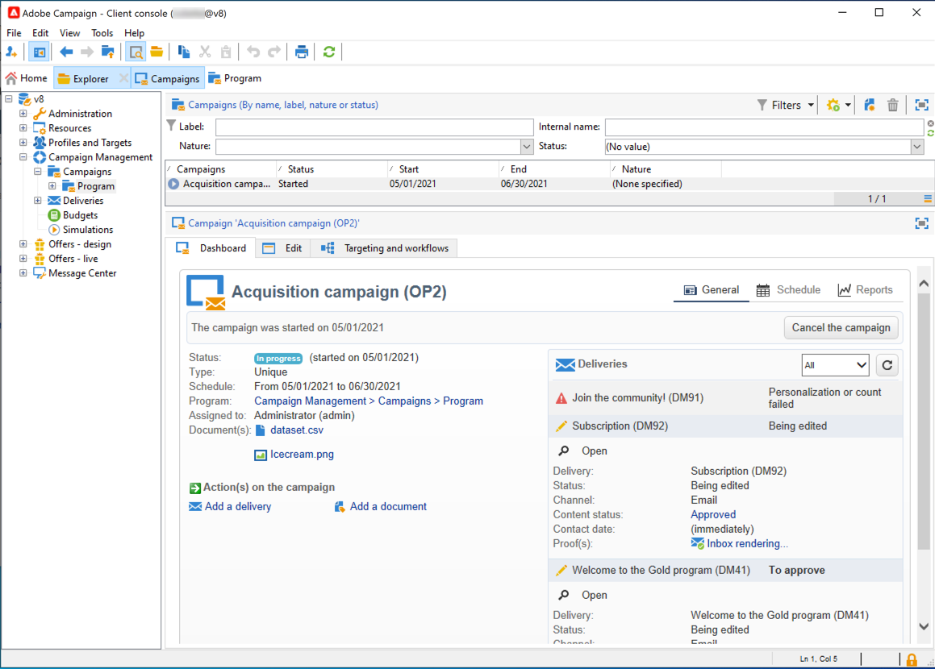Open the Status (No value) dropdown
Image resolution: width=935 pixels, height=669 pixels.
click(x=917, y=147)
